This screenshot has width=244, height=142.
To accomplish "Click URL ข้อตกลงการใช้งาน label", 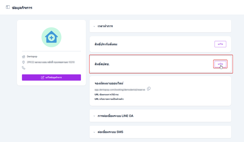I will tap(107, 94).
